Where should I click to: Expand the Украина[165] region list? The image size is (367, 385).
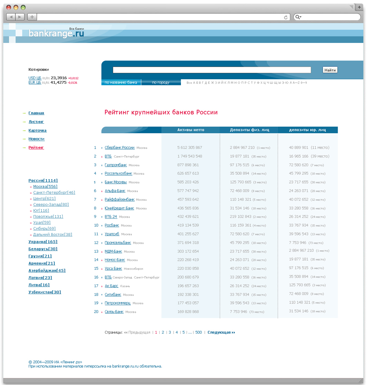click(43, 242)
